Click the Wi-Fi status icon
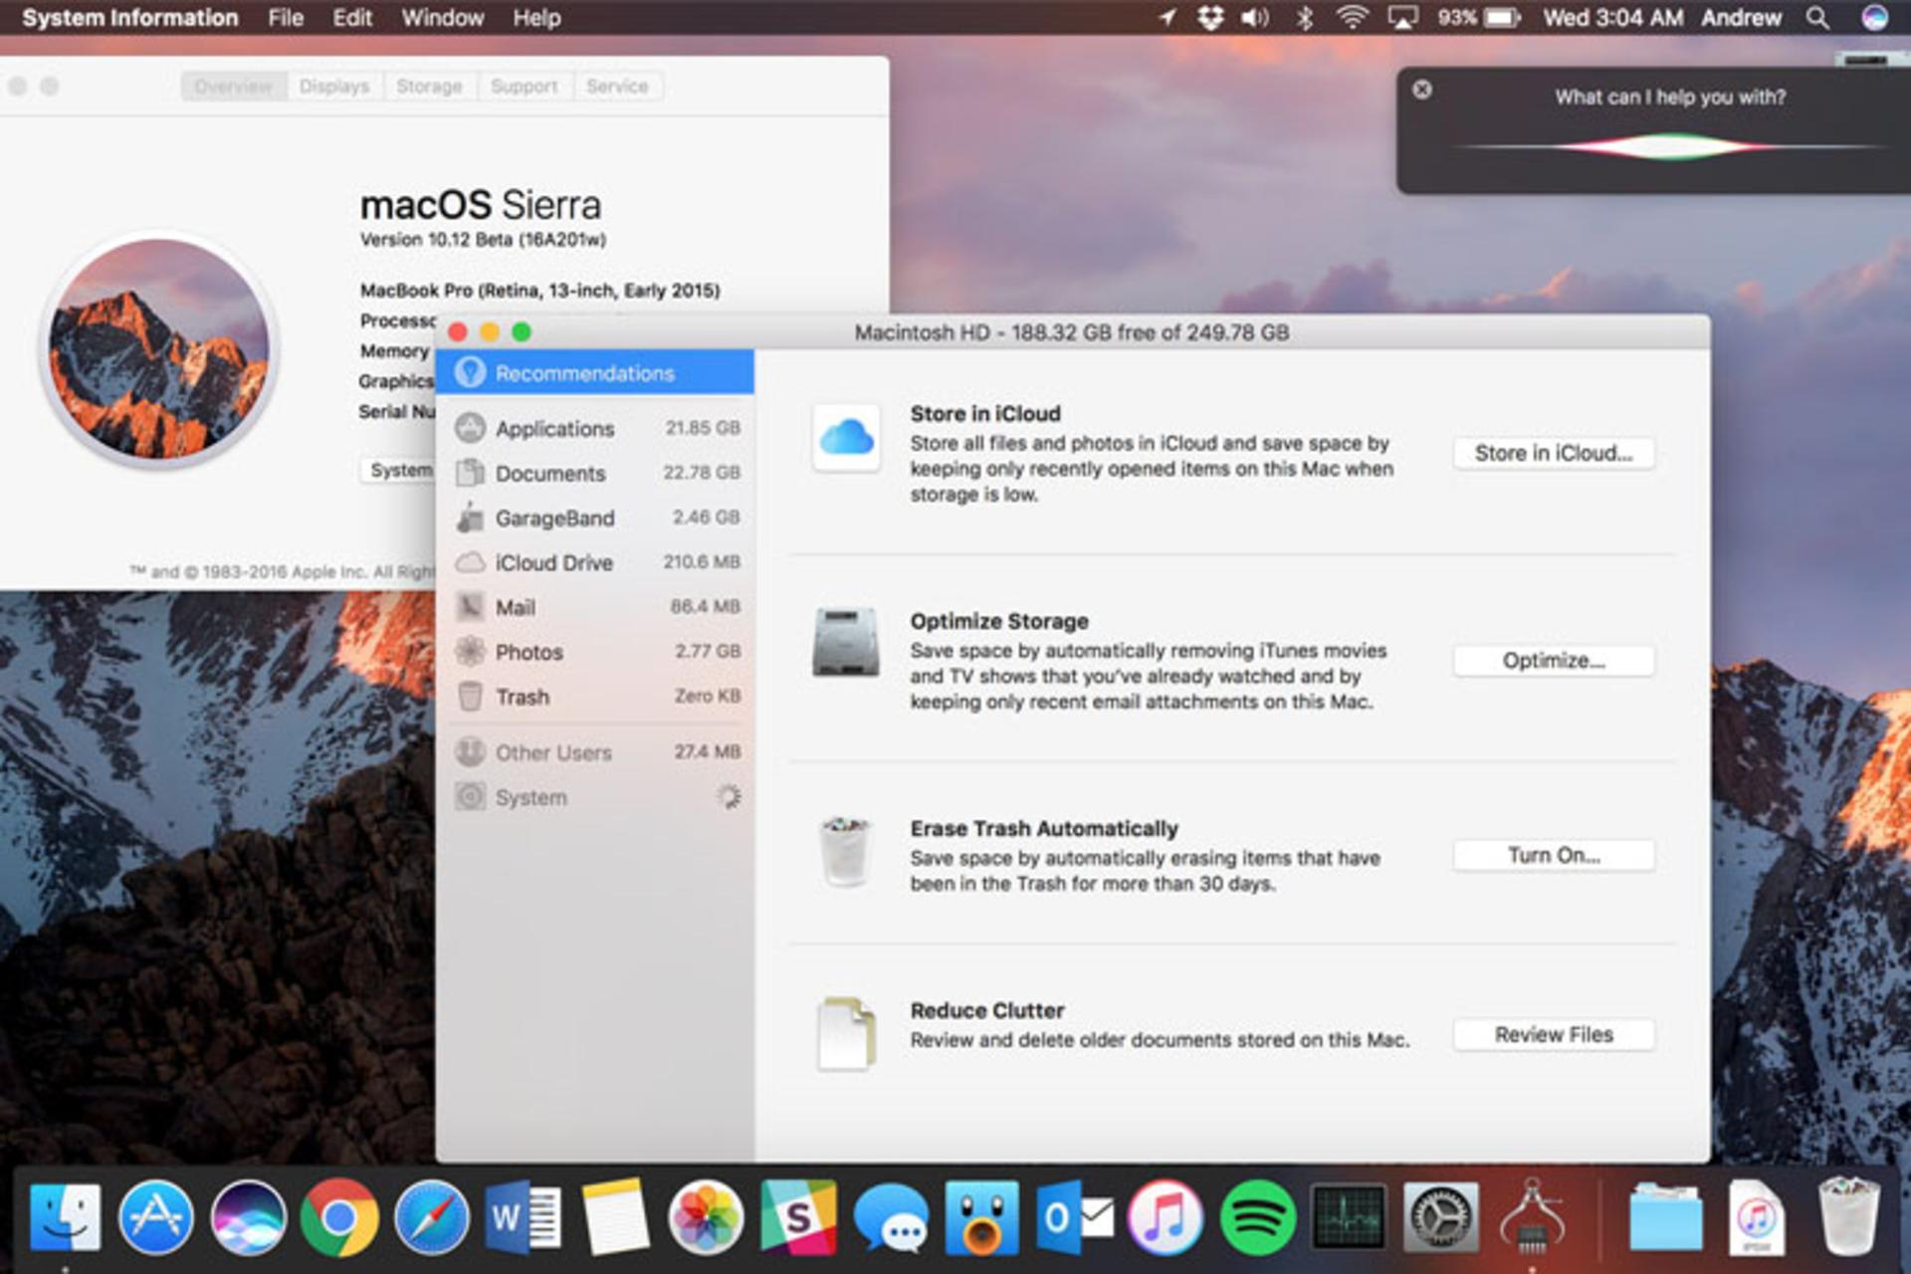This screenshot has width=1911, height=1274. (x=1352, y=18)
